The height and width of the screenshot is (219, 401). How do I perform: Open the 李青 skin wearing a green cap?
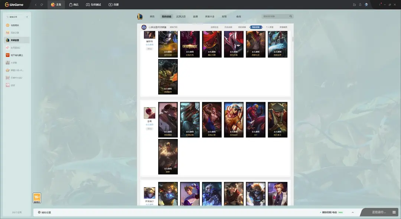pos(277,120)
